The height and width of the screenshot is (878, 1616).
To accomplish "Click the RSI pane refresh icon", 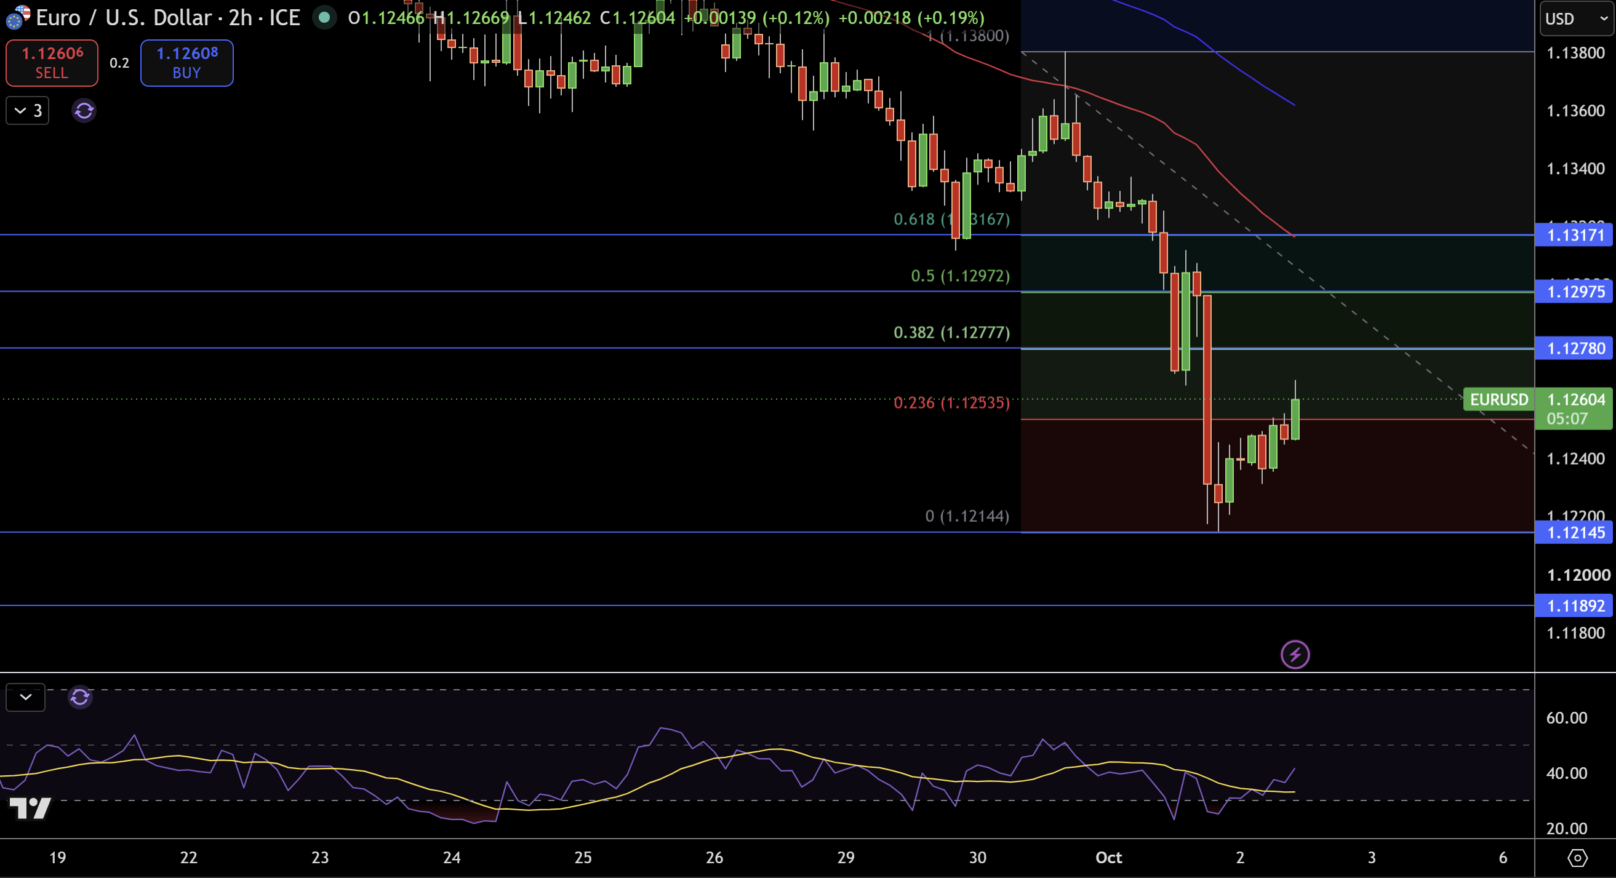I will 79,697.
